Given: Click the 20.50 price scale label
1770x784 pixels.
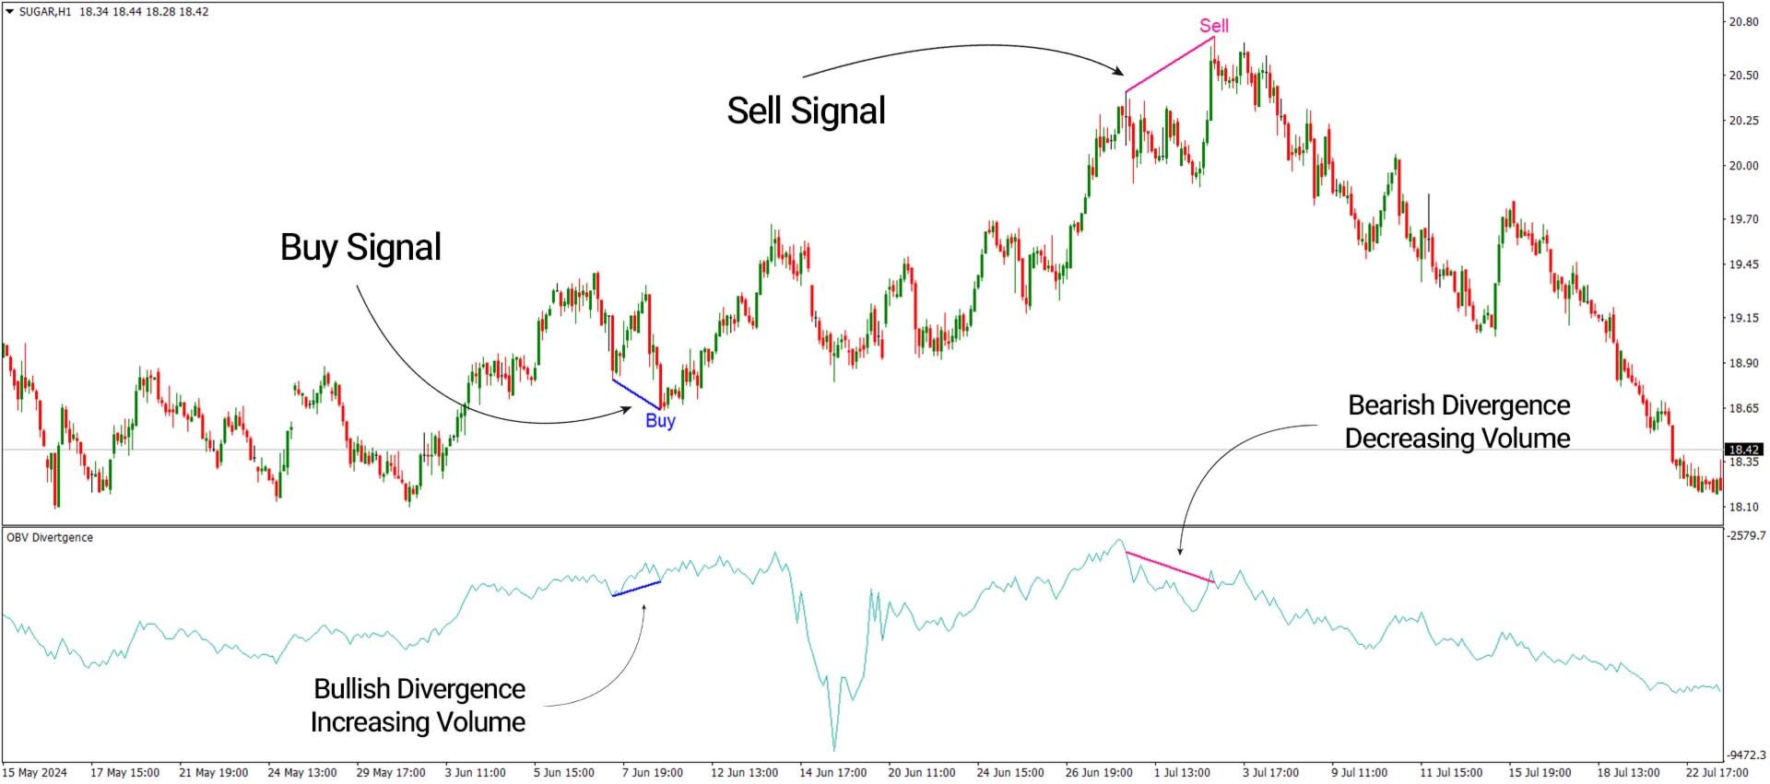Looking at the screenshot, I should click(1743, 76).
